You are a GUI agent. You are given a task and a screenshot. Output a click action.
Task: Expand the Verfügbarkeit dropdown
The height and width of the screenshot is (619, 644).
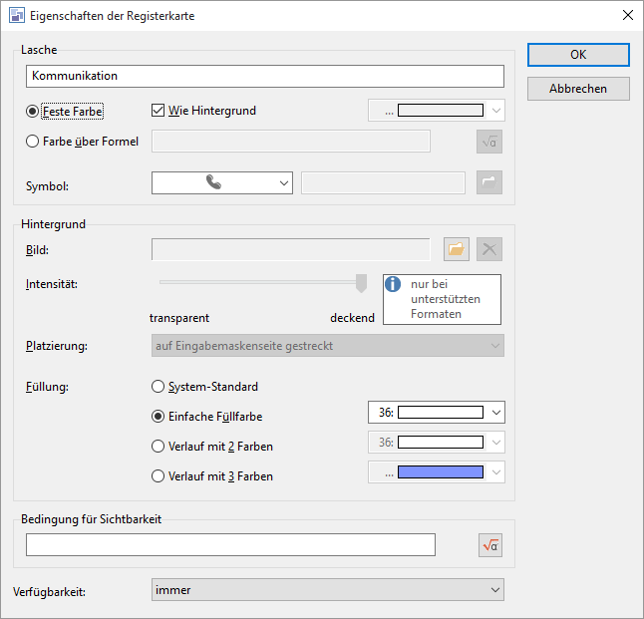pos(327,590)
